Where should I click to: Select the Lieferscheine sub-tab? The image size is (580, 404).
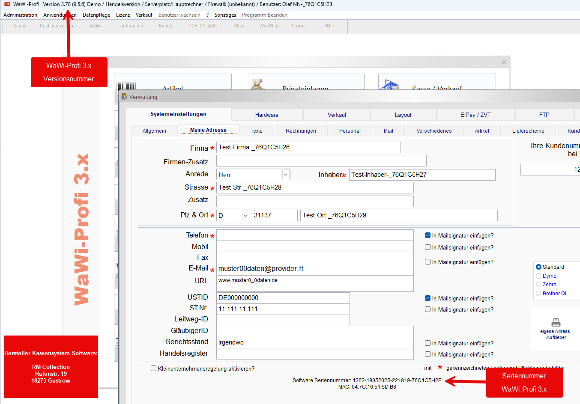(x=528, y=131)
